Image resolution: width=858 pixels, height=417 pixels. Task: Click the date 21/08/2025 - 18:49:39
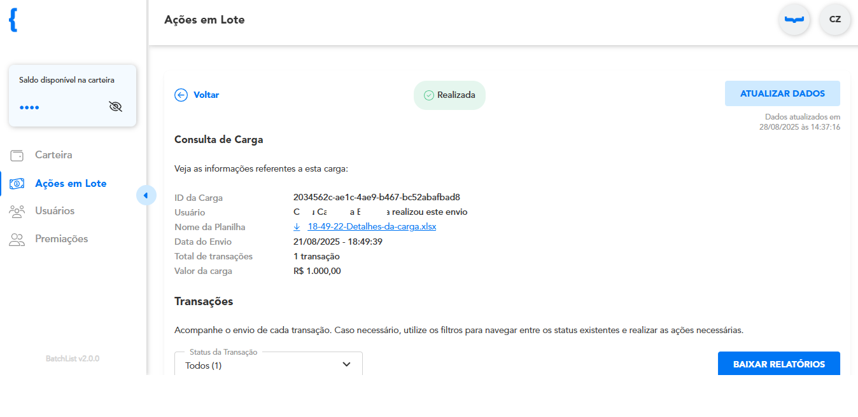click(338, 242)
